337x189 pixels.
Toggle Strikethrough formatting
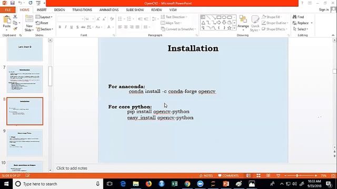[x=83, y=27]
